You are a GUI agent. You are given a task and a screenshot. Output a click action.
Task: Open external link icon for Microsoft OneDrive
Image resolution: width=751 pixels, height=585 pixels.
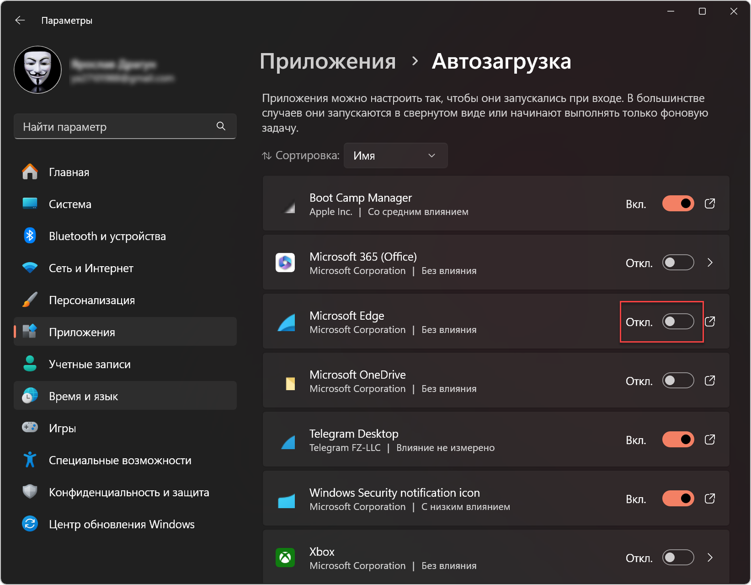(710, 381)
